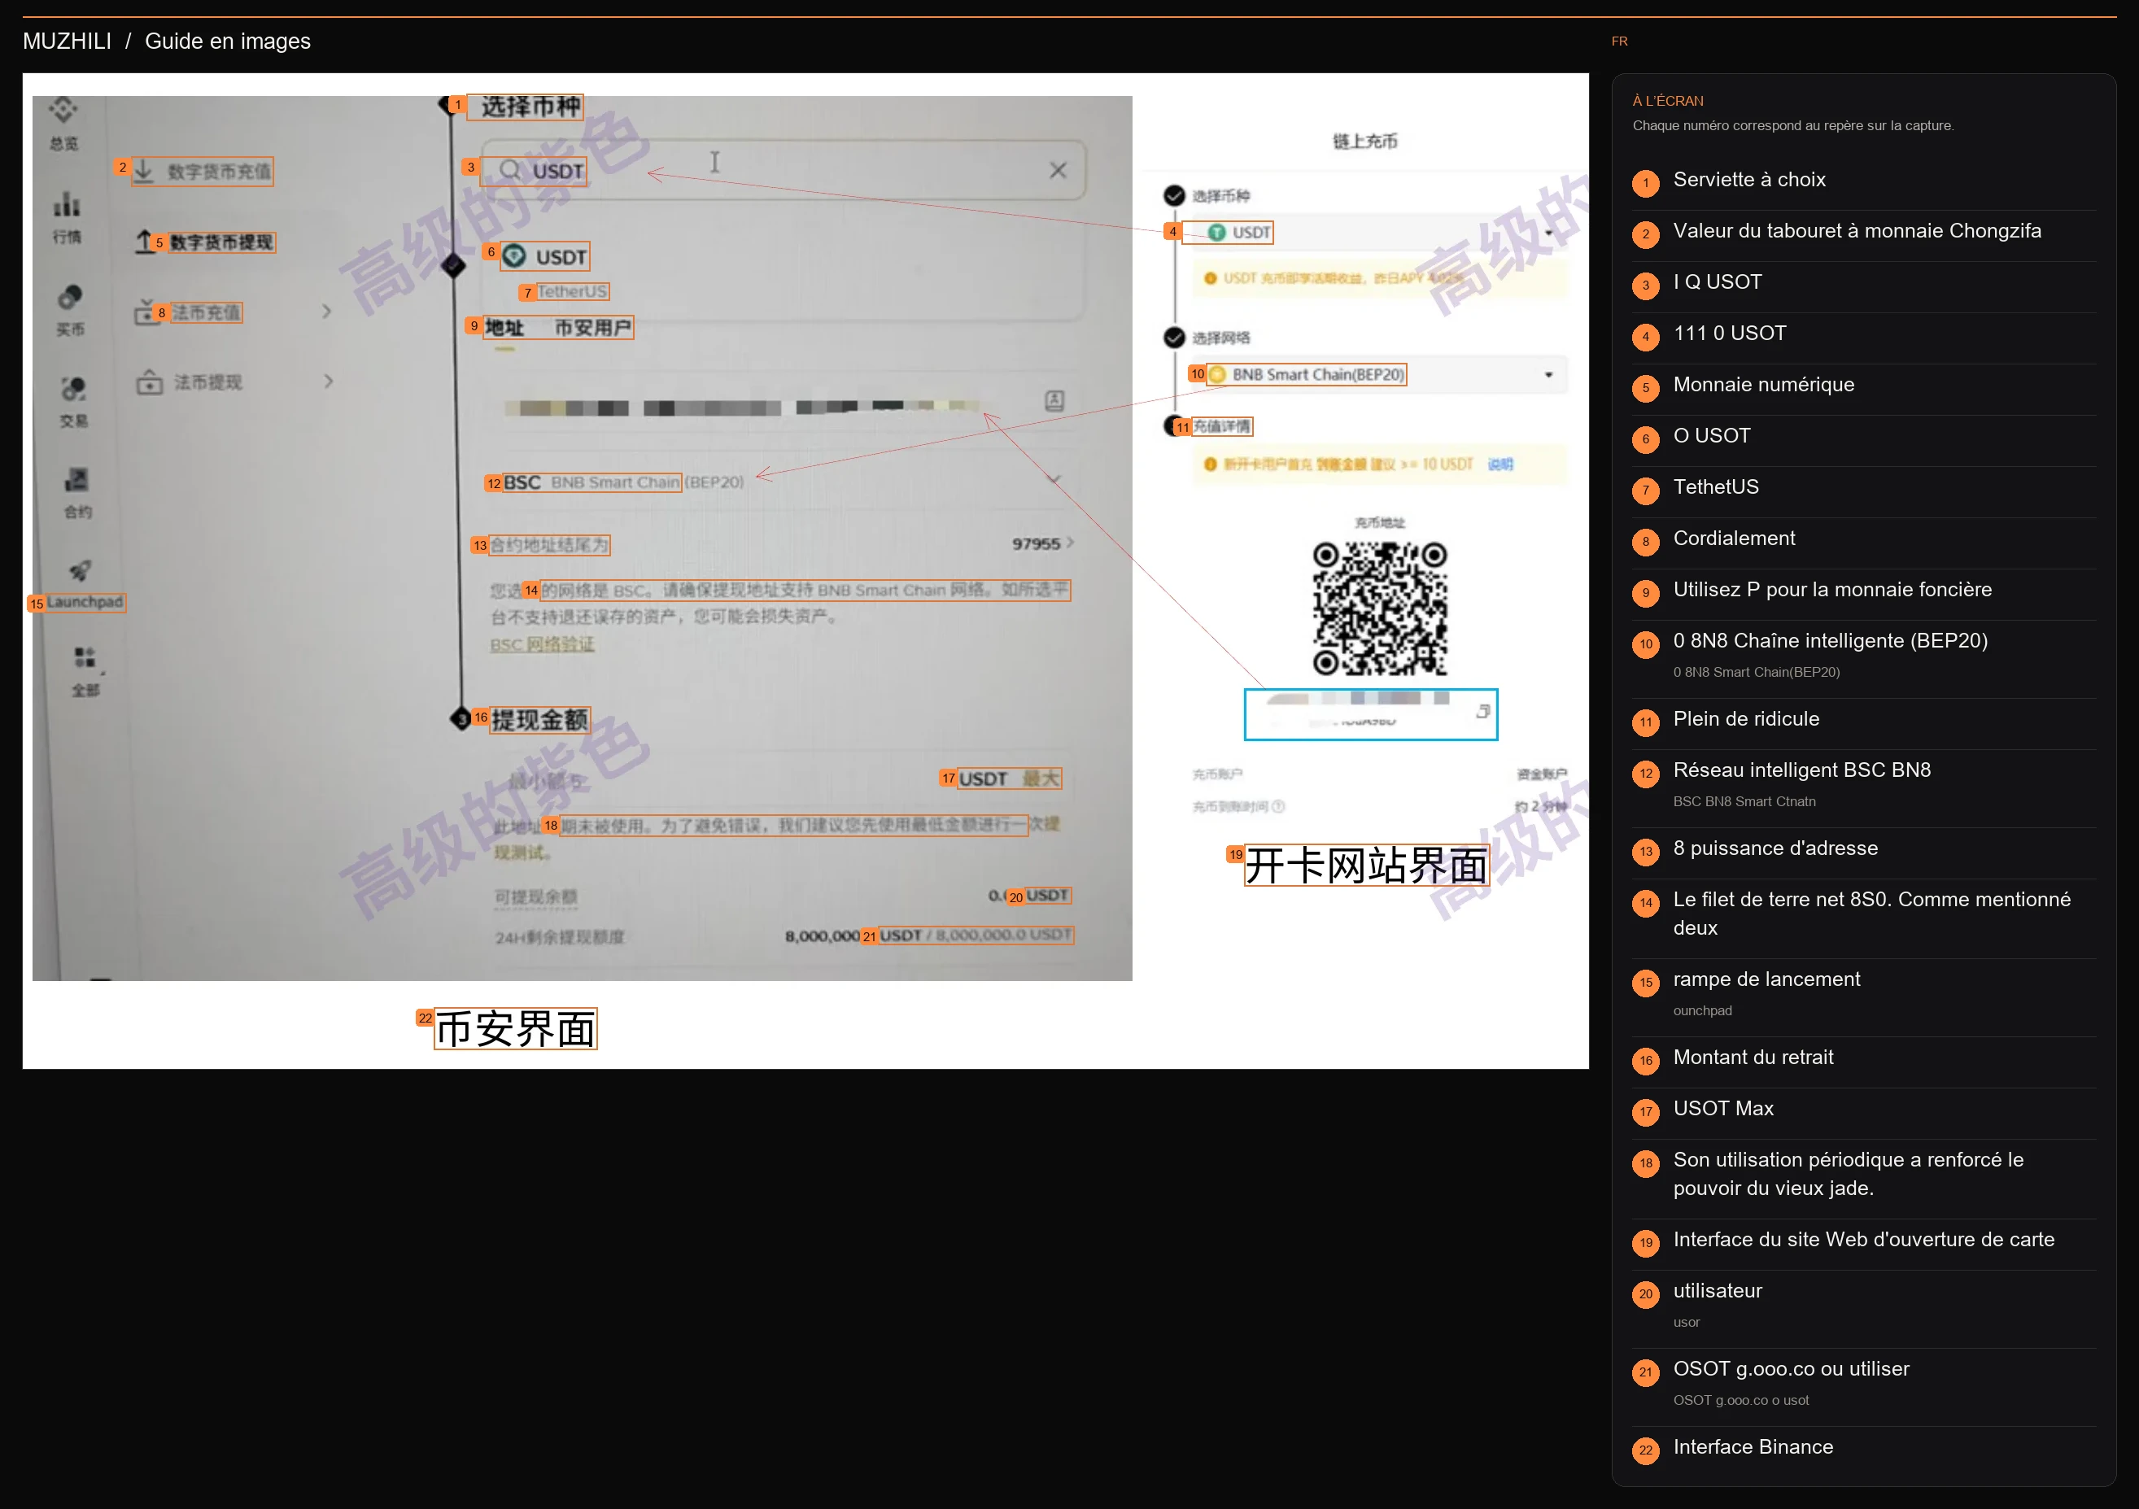Click the 数字货币提现 withdraw up-arrow icon
The image size is (2139, 1509).
pos(144,242)
